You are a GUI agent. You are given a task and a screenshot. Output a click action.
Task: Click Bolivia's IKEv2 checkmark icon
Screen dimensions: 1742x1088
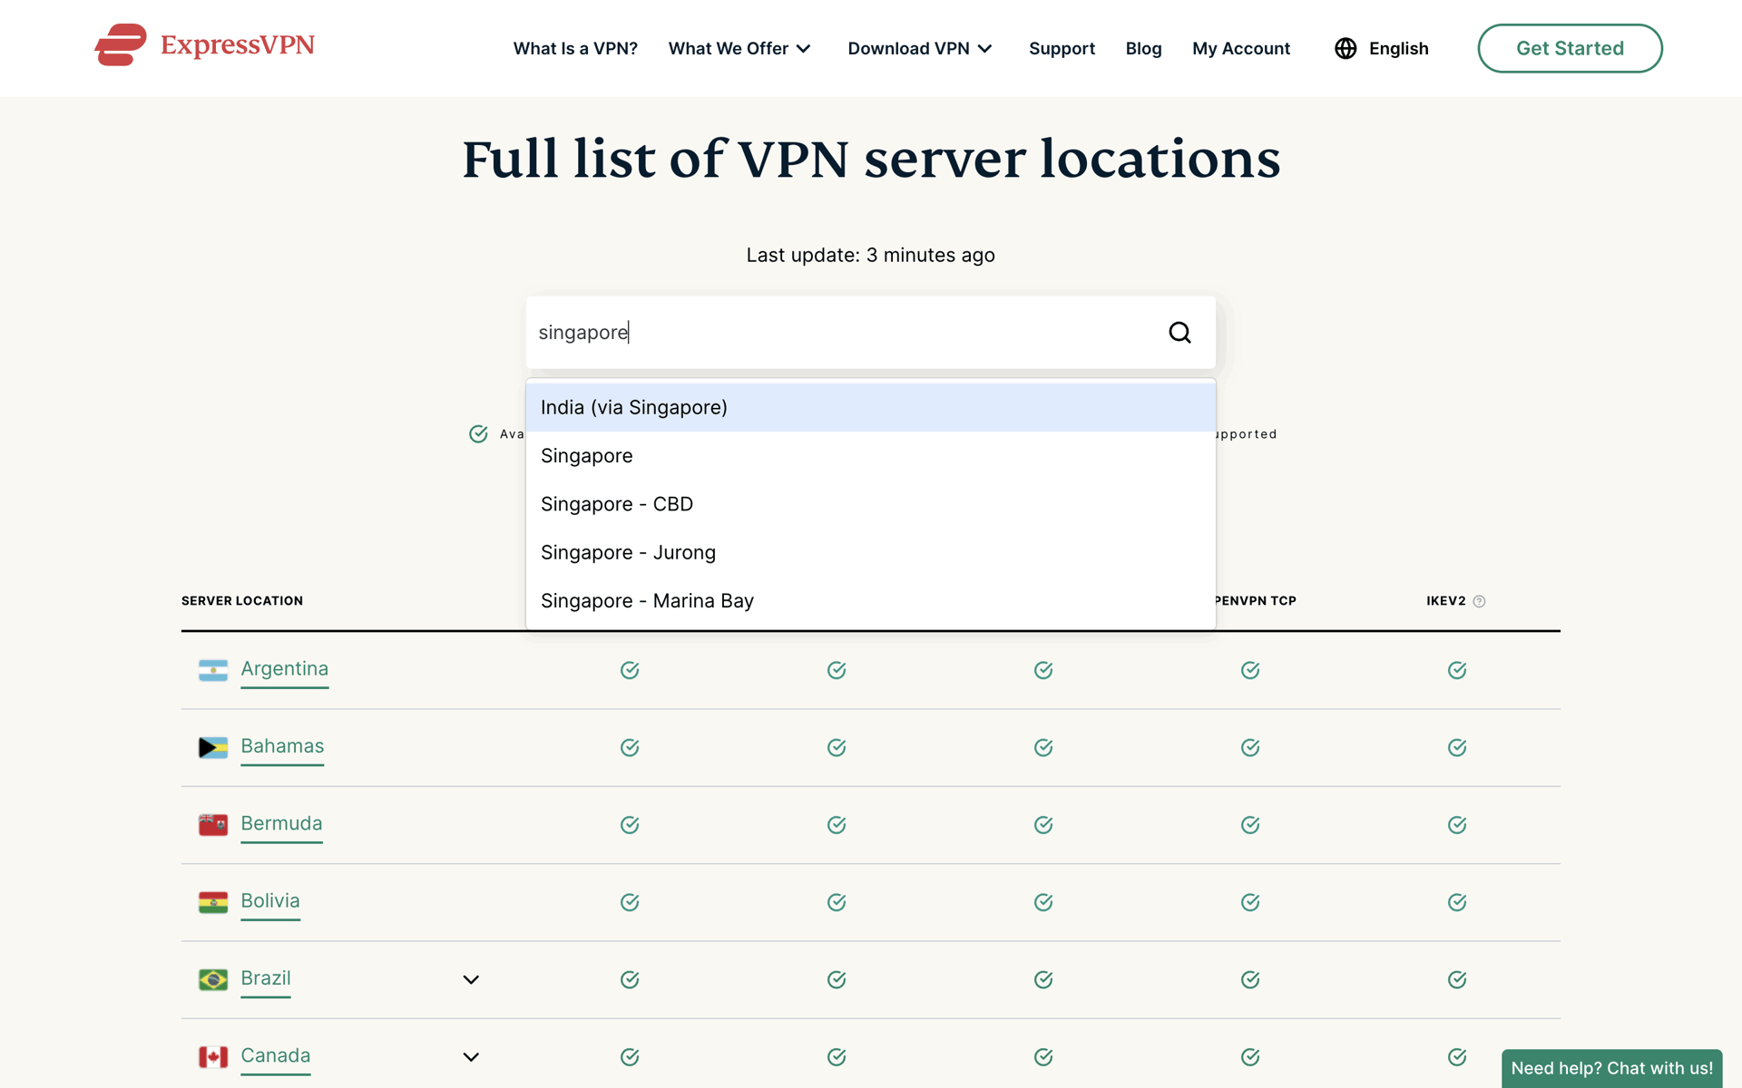tap(1457, 902)
